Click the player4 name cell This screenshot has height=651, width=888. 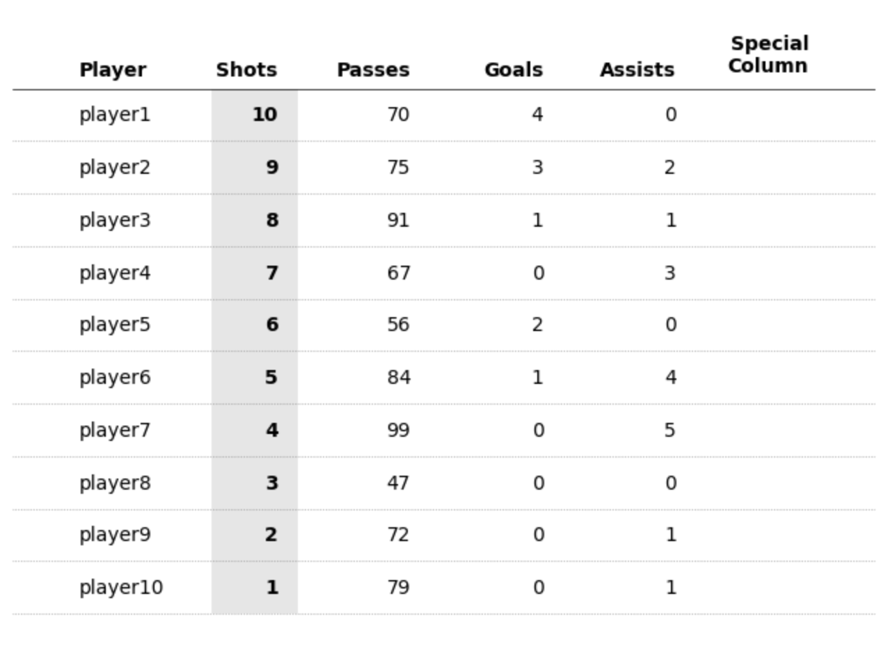(115, 273)
